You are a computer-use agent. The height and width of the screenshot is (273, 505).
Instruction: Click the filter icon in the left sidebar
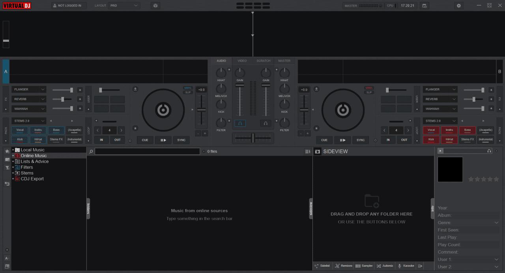click(x=7, y=167)
